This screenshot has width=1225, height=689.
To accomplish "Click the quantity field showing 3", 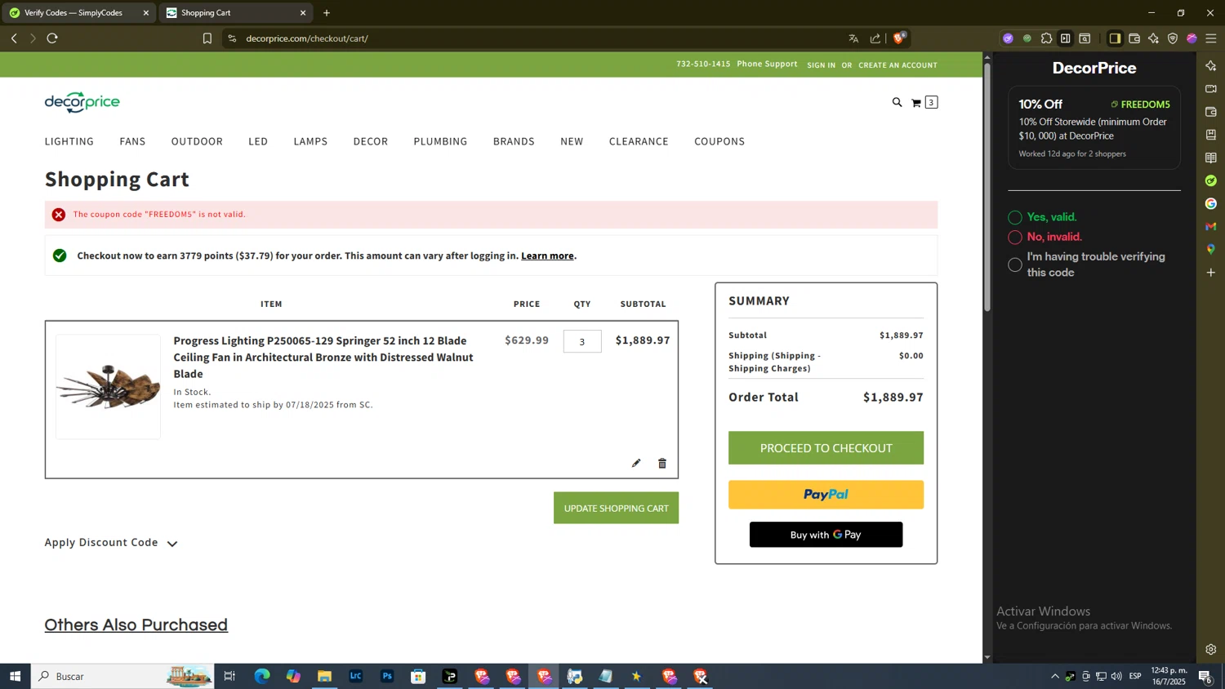I will click(x=582, y=341).
